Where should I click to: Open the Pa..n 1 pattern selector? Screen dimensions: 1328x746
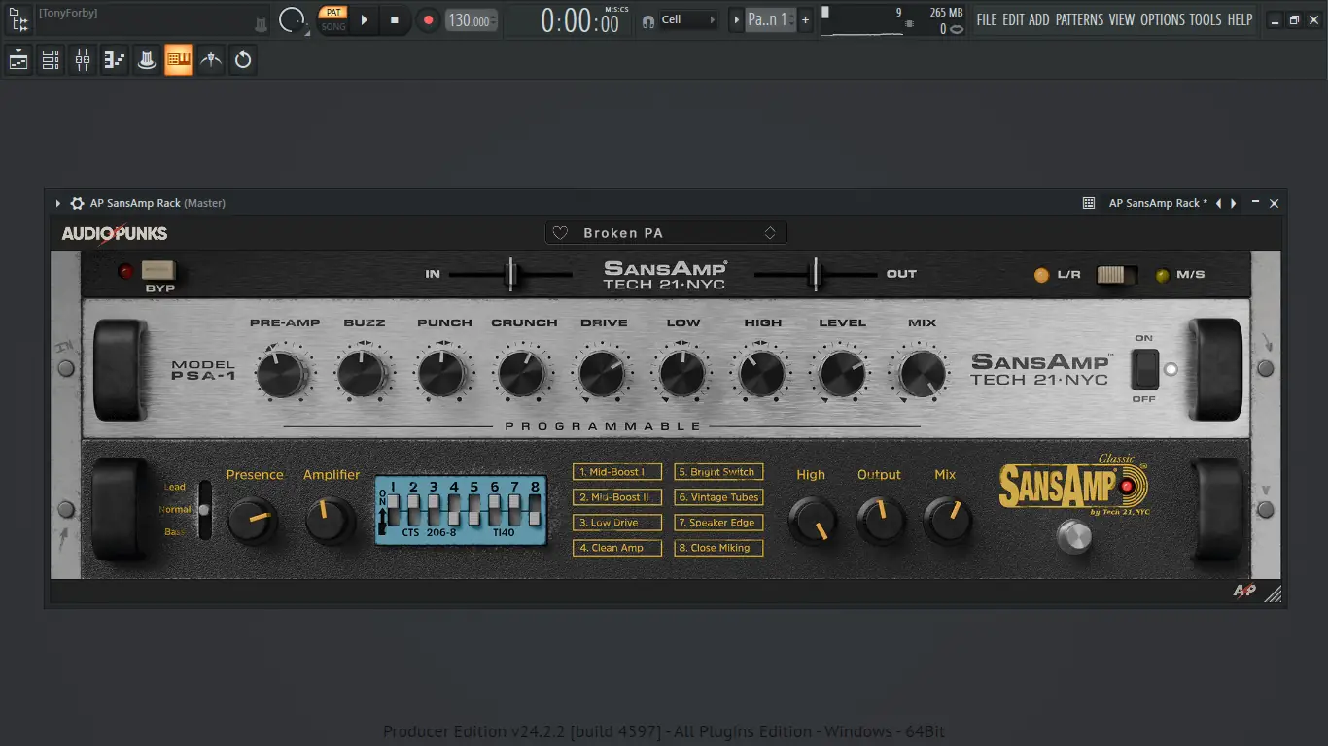tap(771, 19)
